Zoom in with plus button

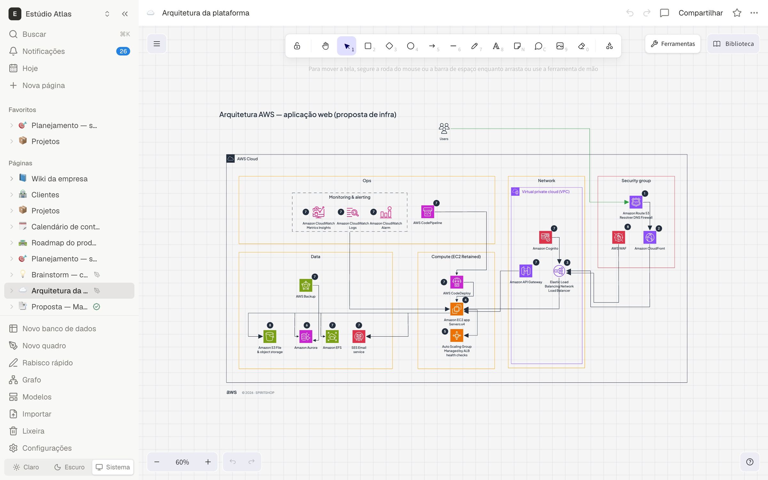[x=208, y=462]
